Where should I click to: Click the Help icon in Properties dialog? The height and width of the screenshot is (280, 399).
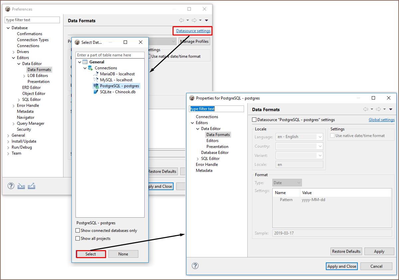coord(195,266)
